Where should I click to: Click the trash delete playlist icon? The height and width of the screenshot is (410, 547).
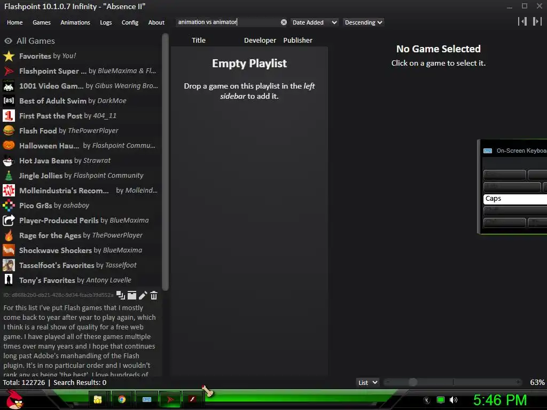(154, 295)
